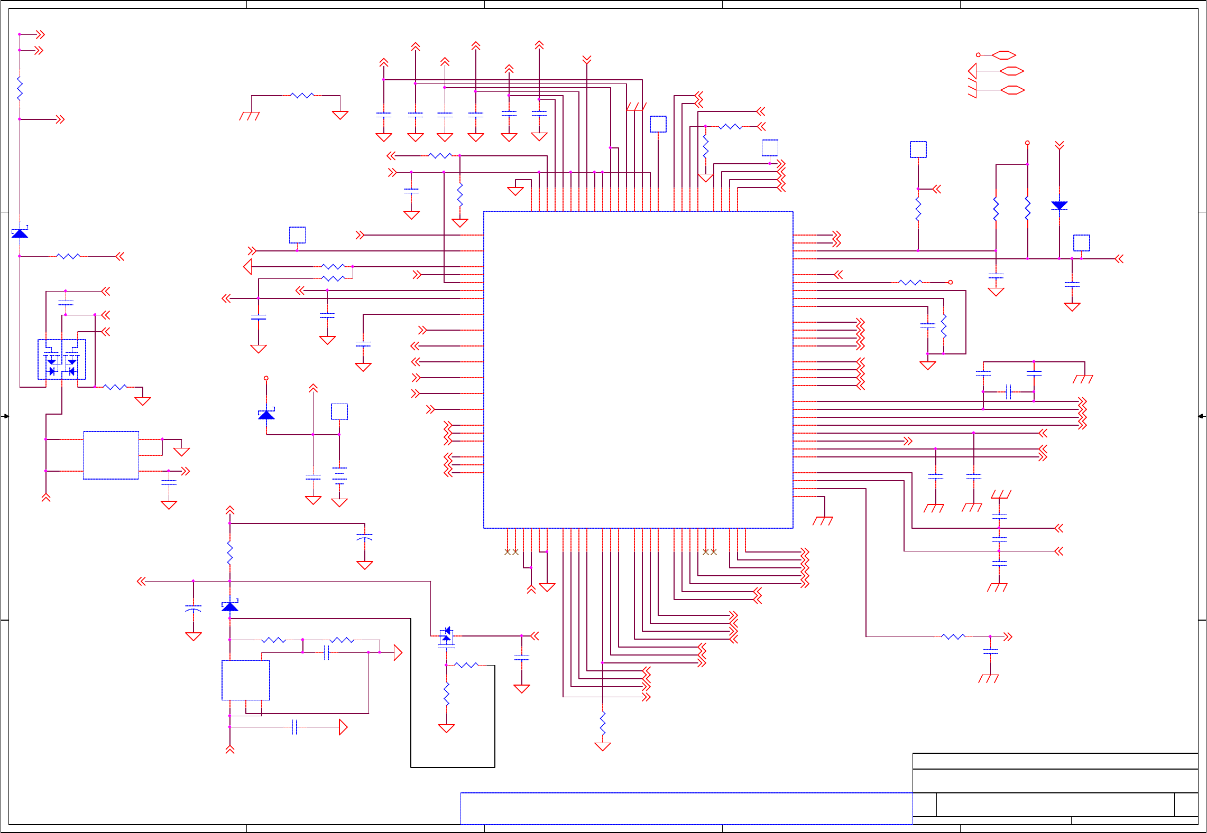Select the dual MOSFET package symbol

[x=62, y=359]
